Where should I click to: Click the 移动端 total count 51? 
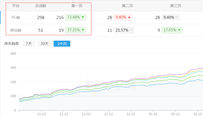click(x=41, y=30)
